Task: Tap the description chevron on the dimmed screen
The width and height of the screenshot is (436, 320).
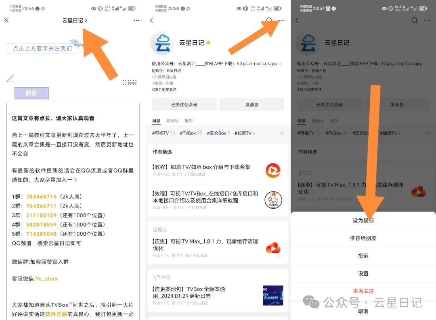Action: [426, 64]
